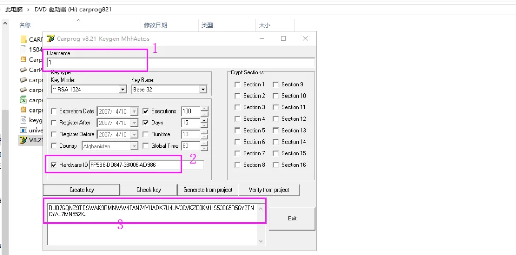Image resolution: width=516 pixels, height=255 pixels.
Task: Click inside the generated key text area
Action: point(152,224)
